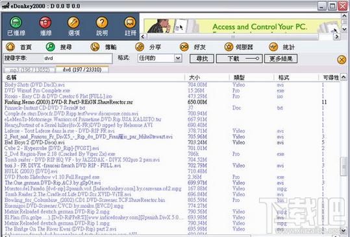Click the results list scroll-up arrow
This screenshot has width=350, height=237.
(x=344, y=77)
